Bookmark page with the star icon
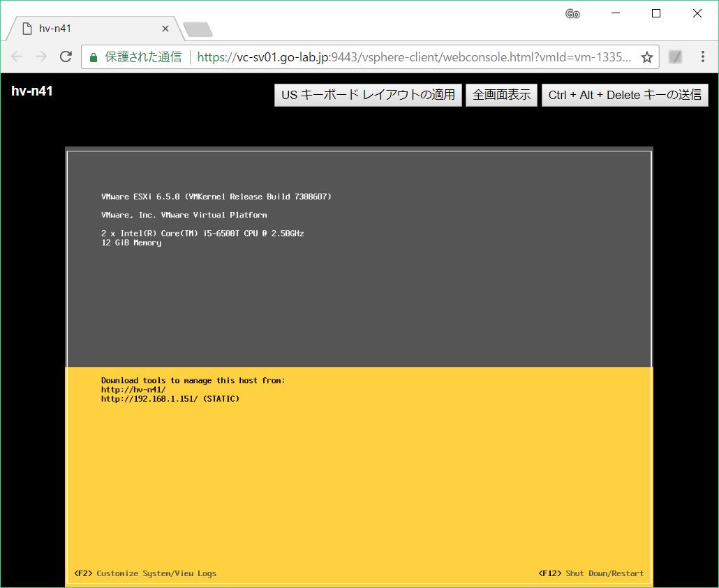 647,57
